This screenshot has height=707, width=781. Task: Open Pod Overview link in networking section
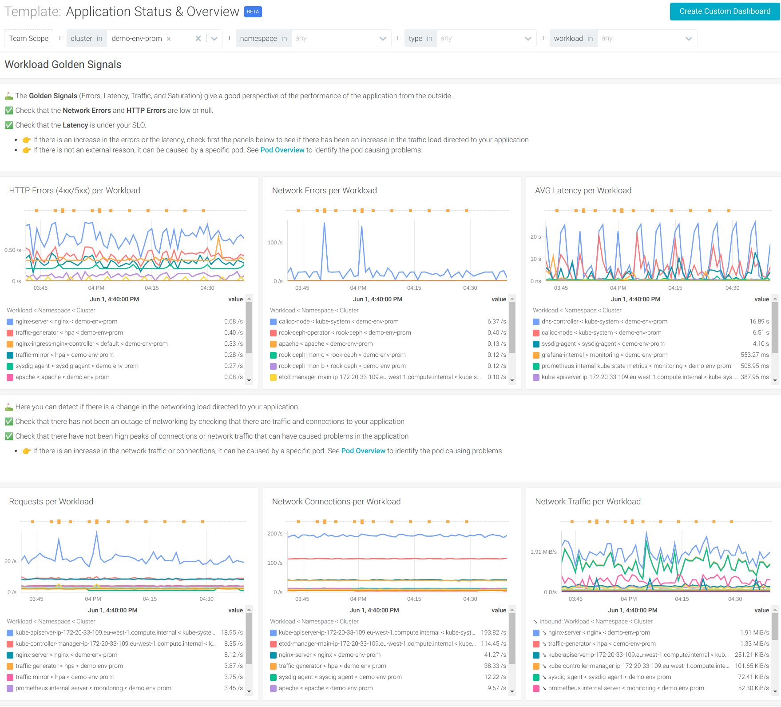coord(363,451)
